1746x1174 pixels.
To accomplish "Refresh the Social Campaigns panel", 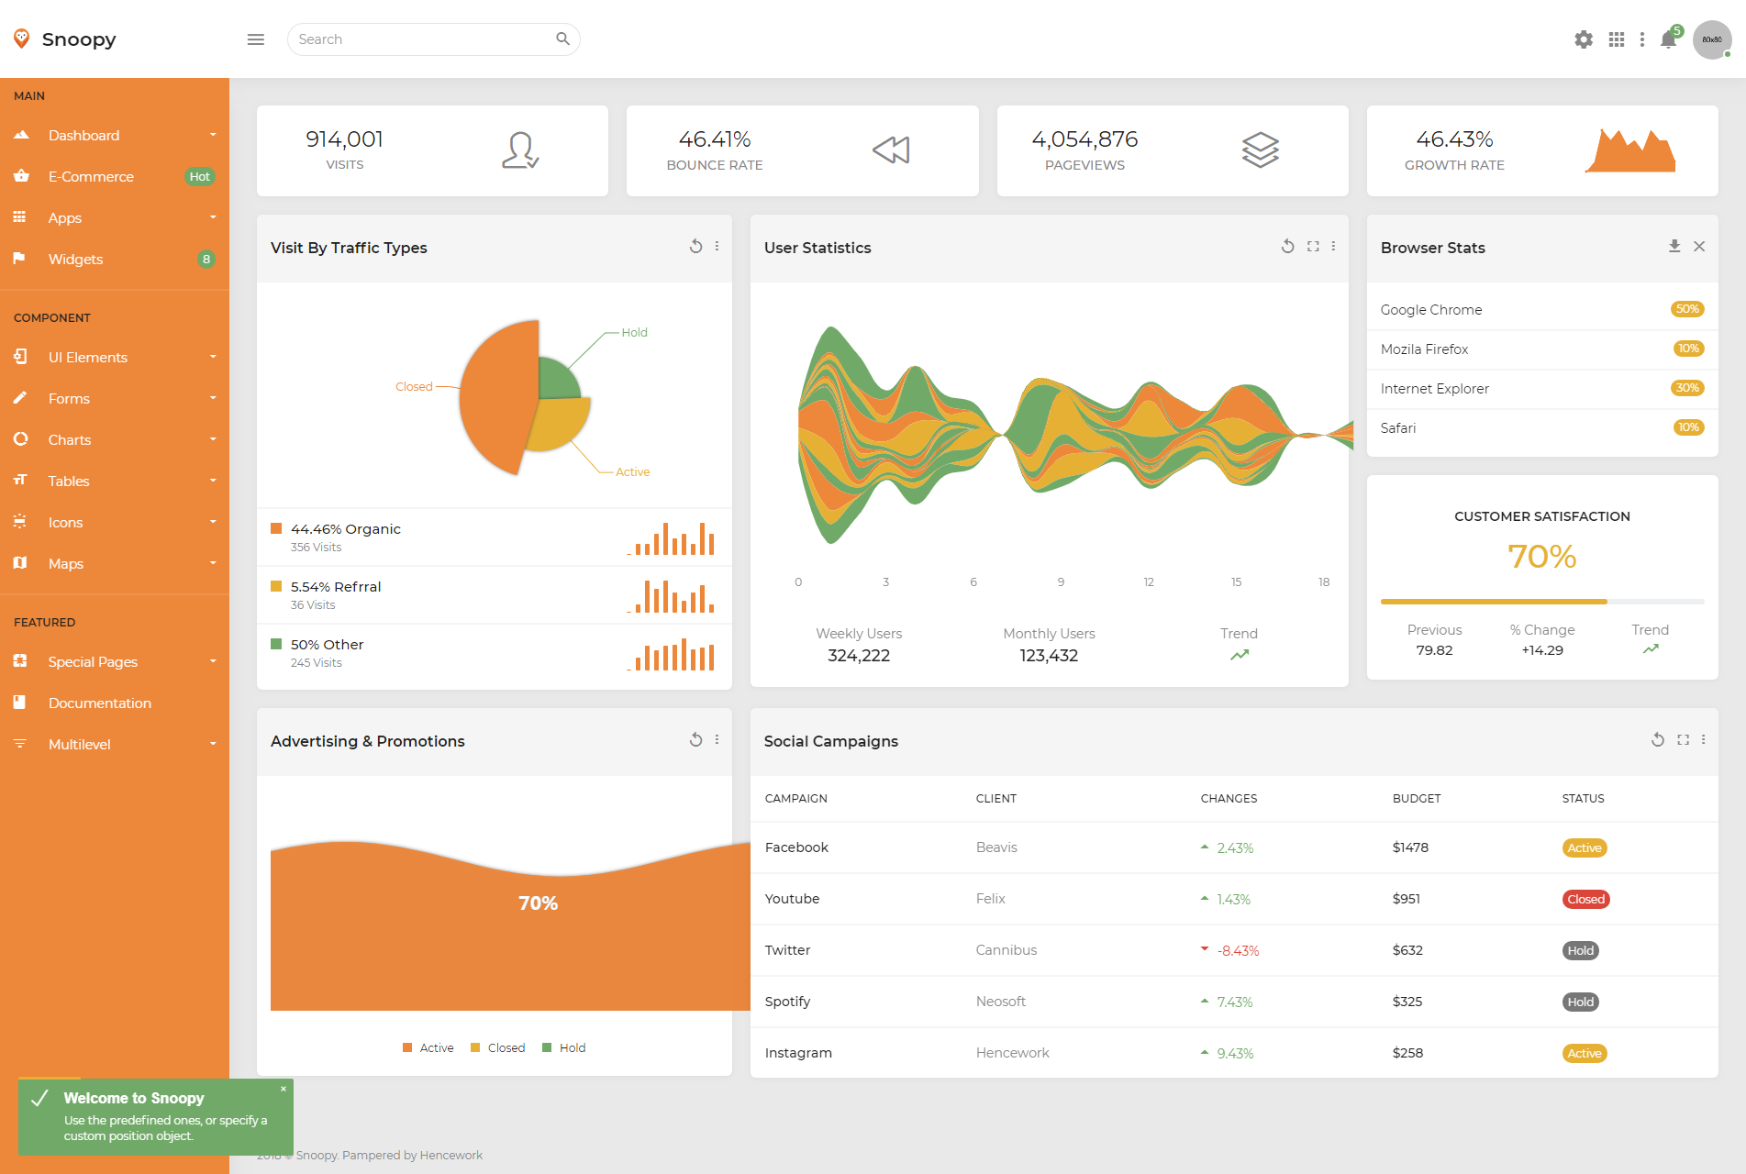I will click(x=1658, y=739).
